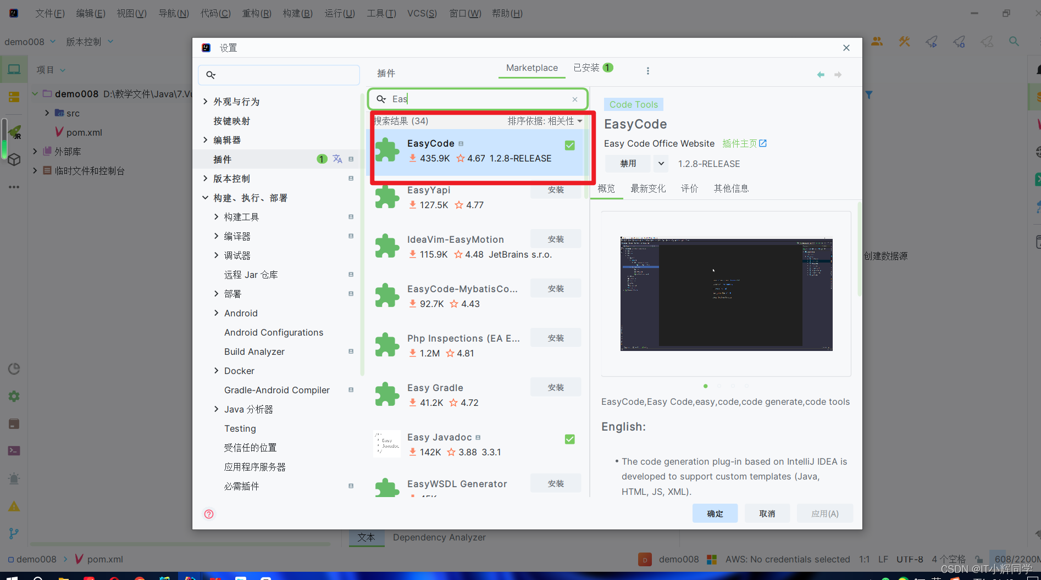Click the 禁用 button for EasyCode
The width and height of the screenshot is (1041, 580).
pyautogui.click(x=628, y=164)
